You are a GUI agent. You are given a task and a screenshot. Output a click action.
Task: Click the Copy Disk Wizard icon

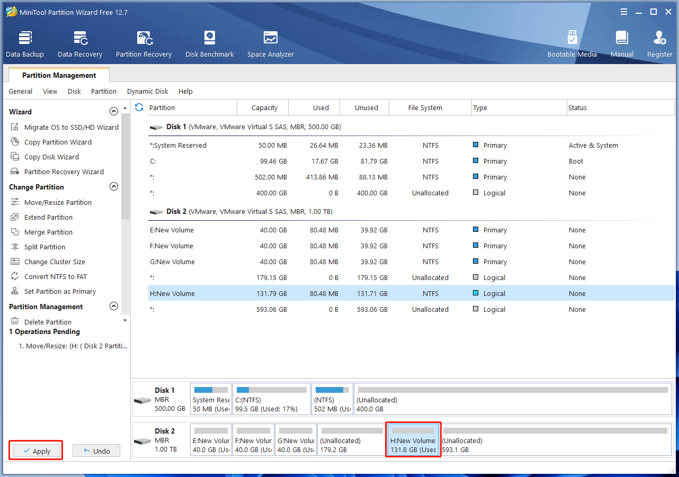[15, 157]
